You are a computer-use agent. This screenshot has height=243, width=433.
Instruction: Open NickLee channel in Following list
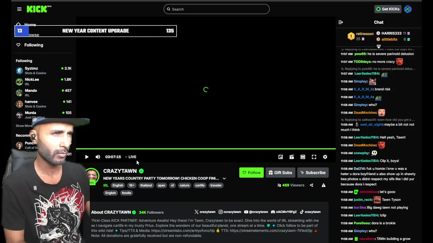(44, 81)
